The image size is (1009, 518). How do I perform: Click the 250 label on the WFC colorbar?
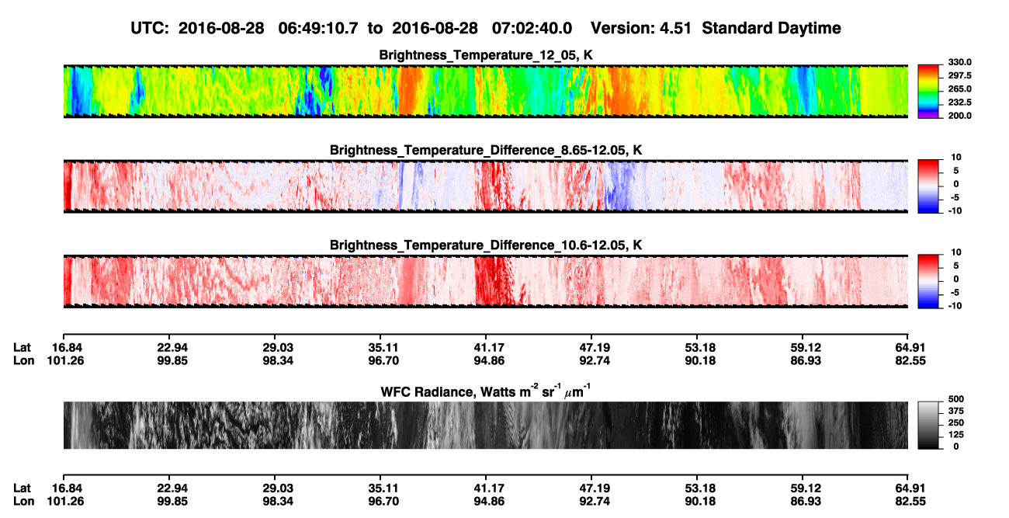point(956,422)
